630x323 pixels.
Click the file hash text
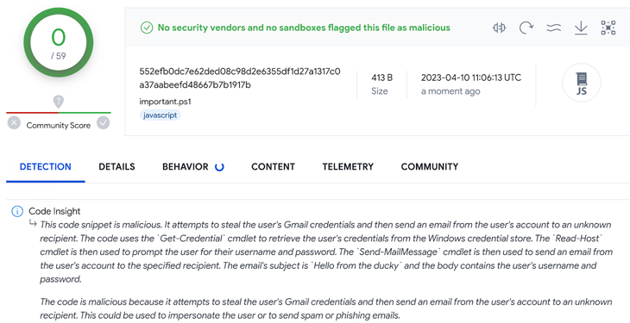pyautogui.click(x=240, y=78)
